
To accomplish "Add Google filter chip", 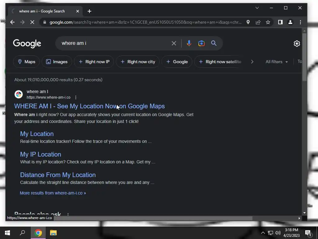I will [177, 62].
